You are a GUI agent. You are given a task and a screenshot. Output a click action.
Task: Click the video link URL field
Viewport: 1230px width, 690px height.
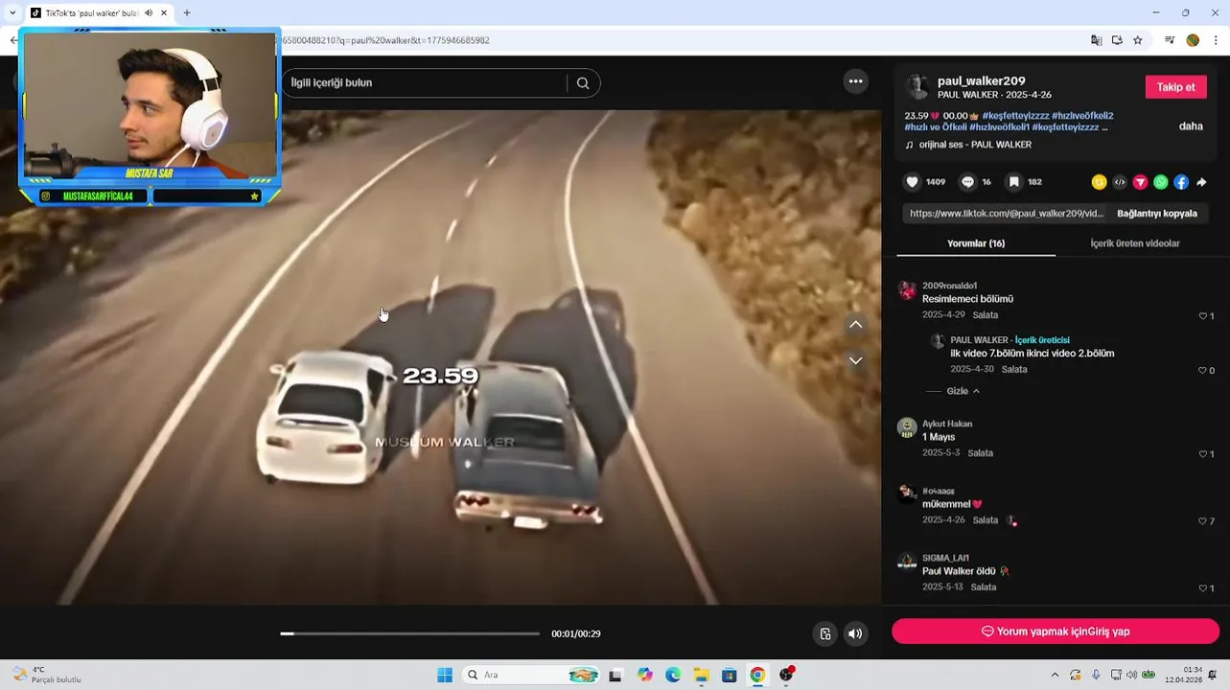point(1007,214)
